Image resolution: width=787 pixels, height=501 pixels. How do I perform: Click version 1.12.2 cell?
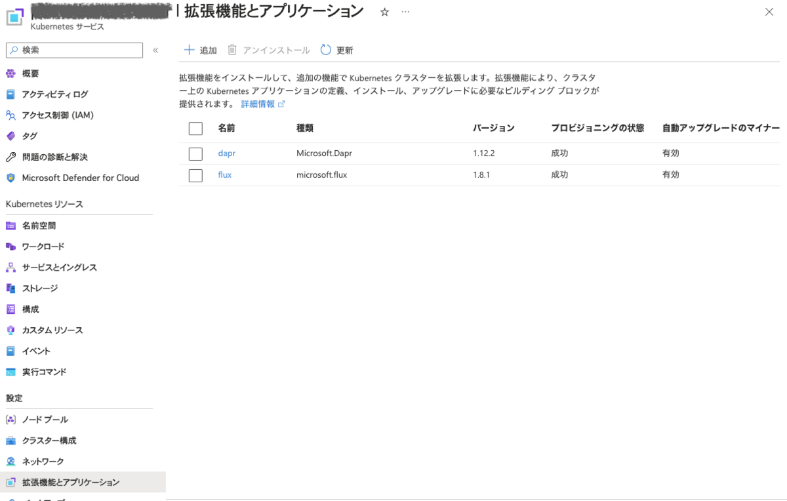coord(485,153)
